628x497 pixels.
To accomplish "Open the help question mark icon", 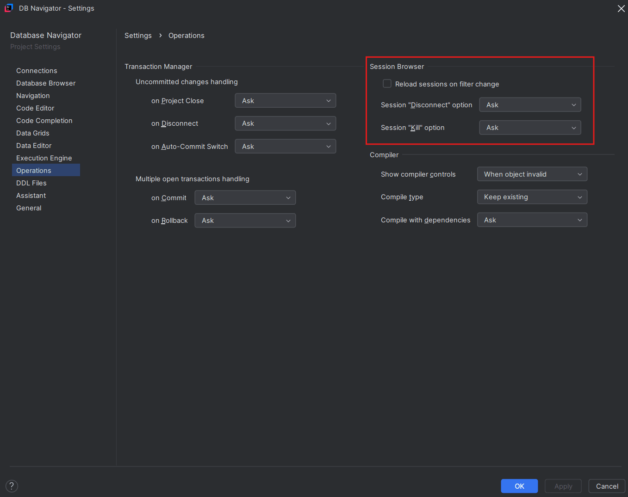I will click(x=12, y=486).
